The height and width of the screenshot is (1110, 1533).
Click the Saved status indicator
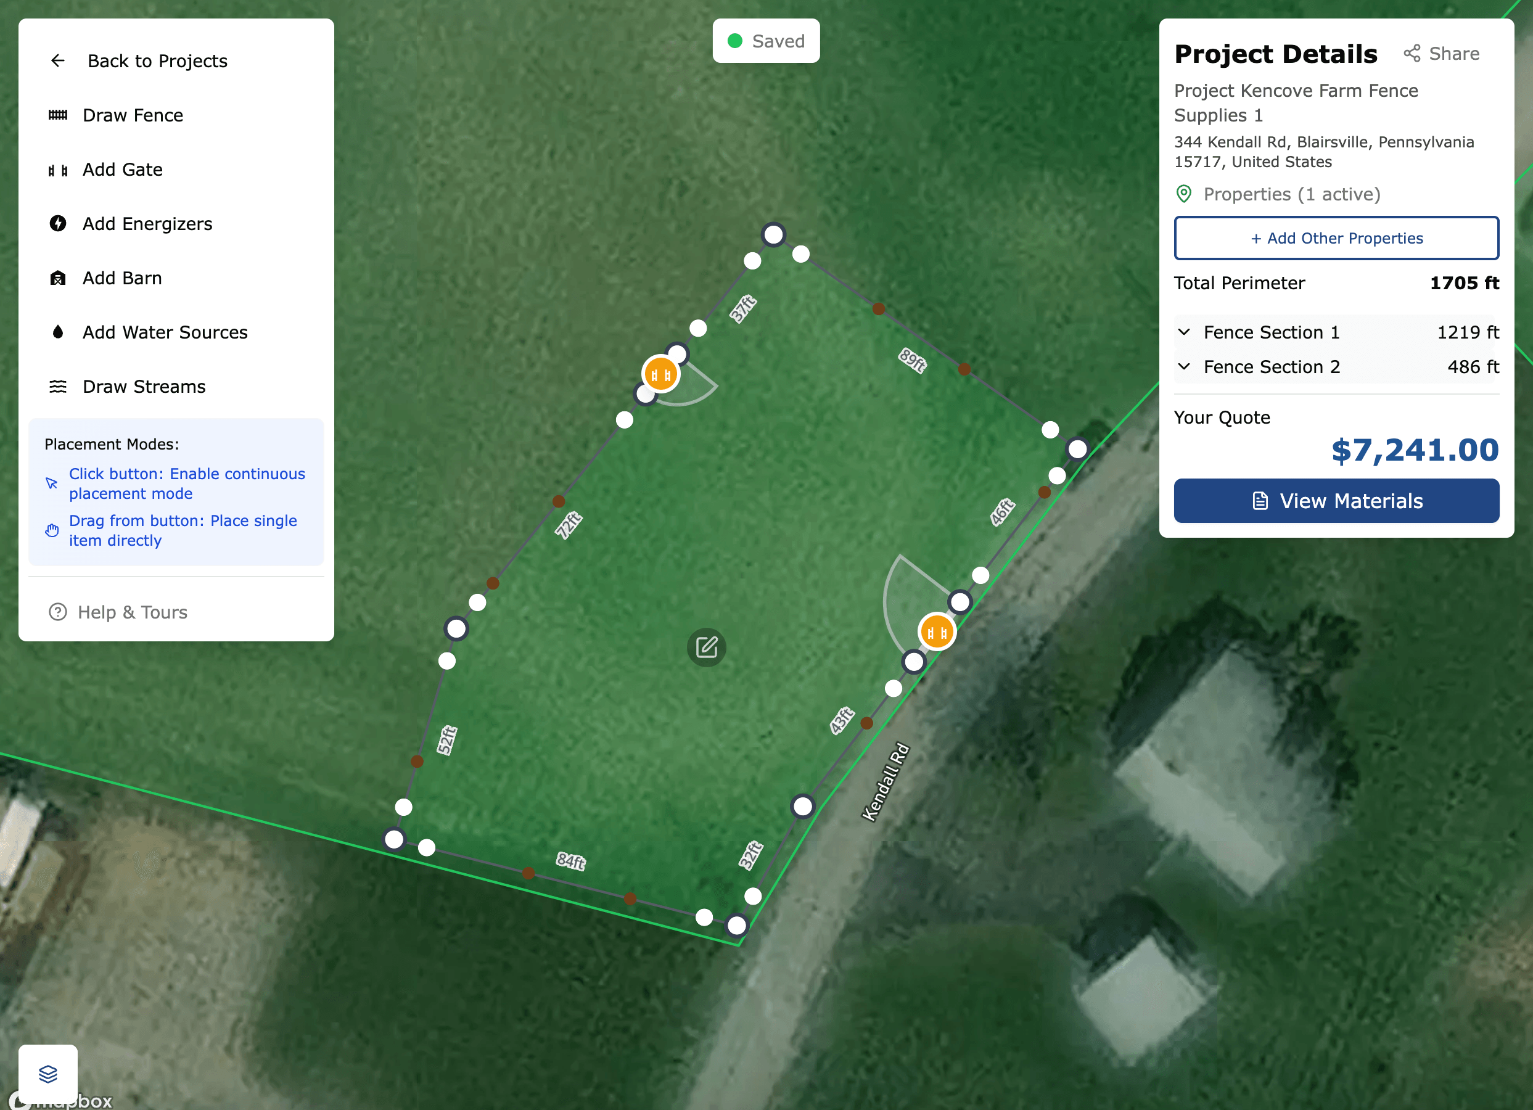click(765, 41)
